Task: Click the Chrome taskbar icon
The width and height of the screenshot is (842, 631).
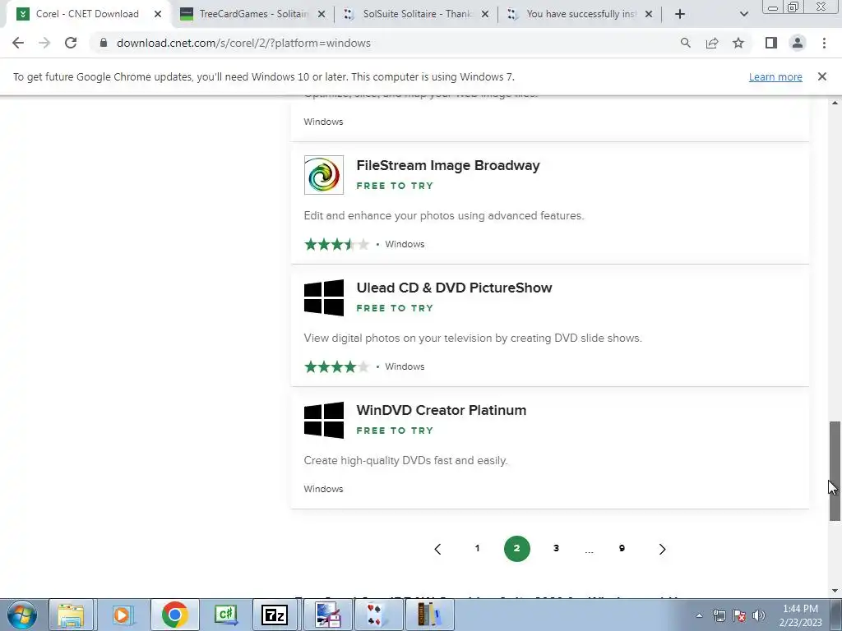Action: tap(174, 615)
